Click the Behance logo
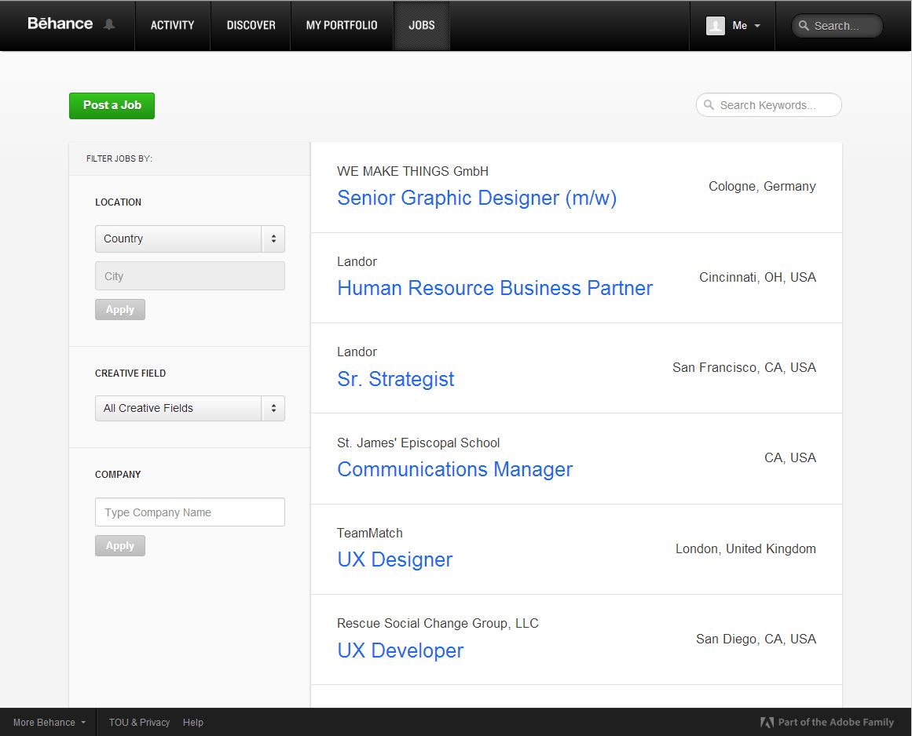 click(x=60, y=24)
